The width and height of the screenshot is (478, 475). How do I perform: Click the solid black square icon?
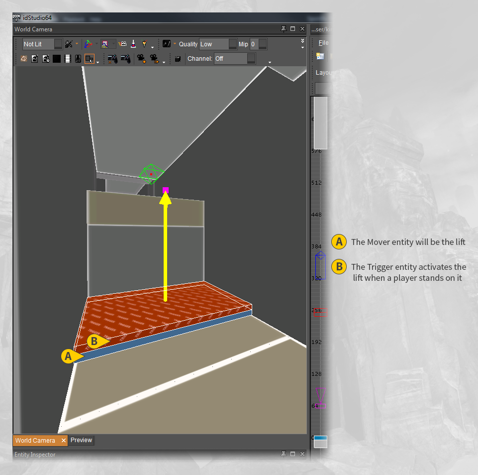(57, 59)
